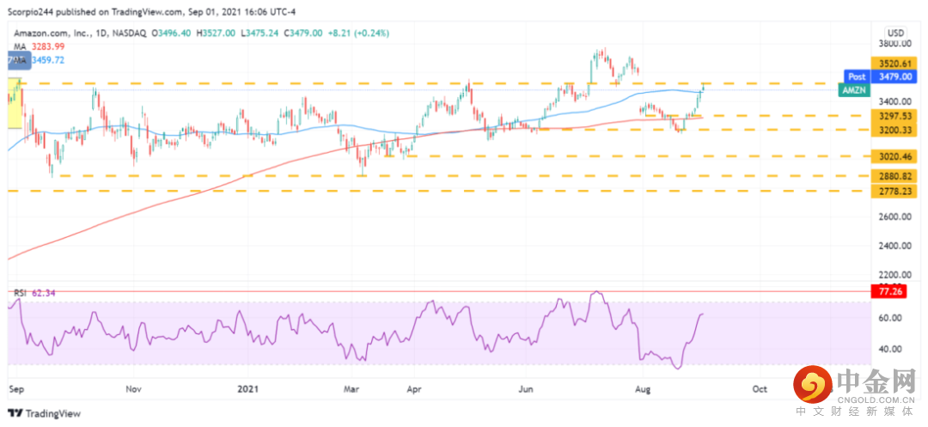Click the TradingView logo at bottom left

44,414
